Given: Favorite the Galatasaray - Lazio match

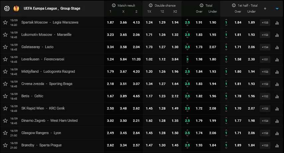Looking at the screenshot, I should [5, 47].
